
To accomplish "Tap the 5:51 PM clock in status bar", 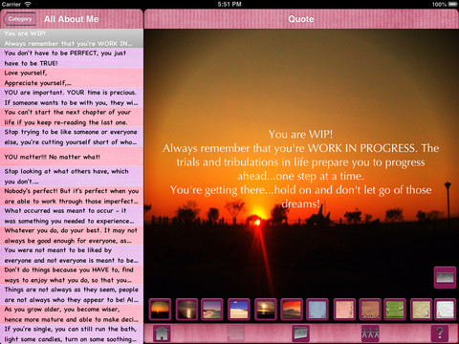I will point(229,4).
